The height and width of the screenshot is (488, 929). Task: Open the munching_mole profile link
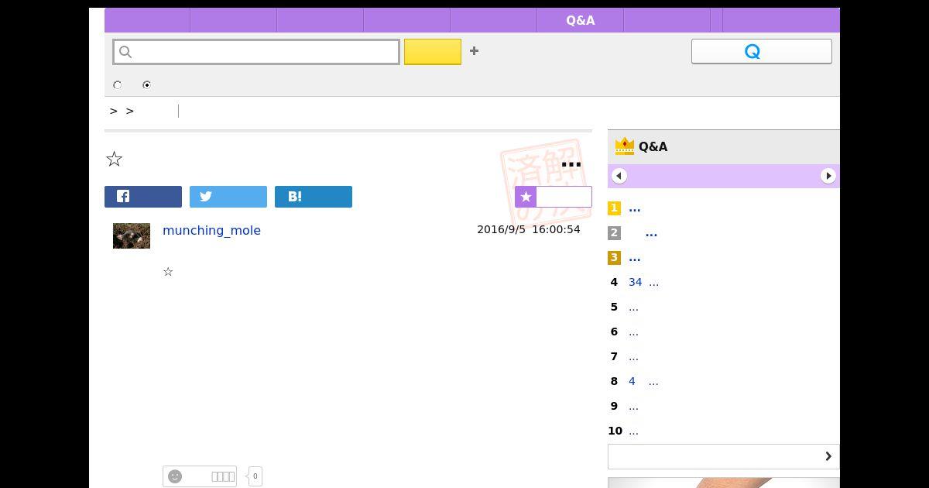[211, 230]
